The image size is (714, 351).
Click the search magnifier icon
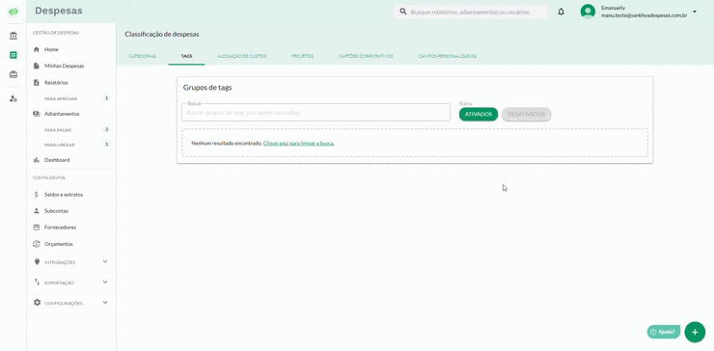point(403,12)
